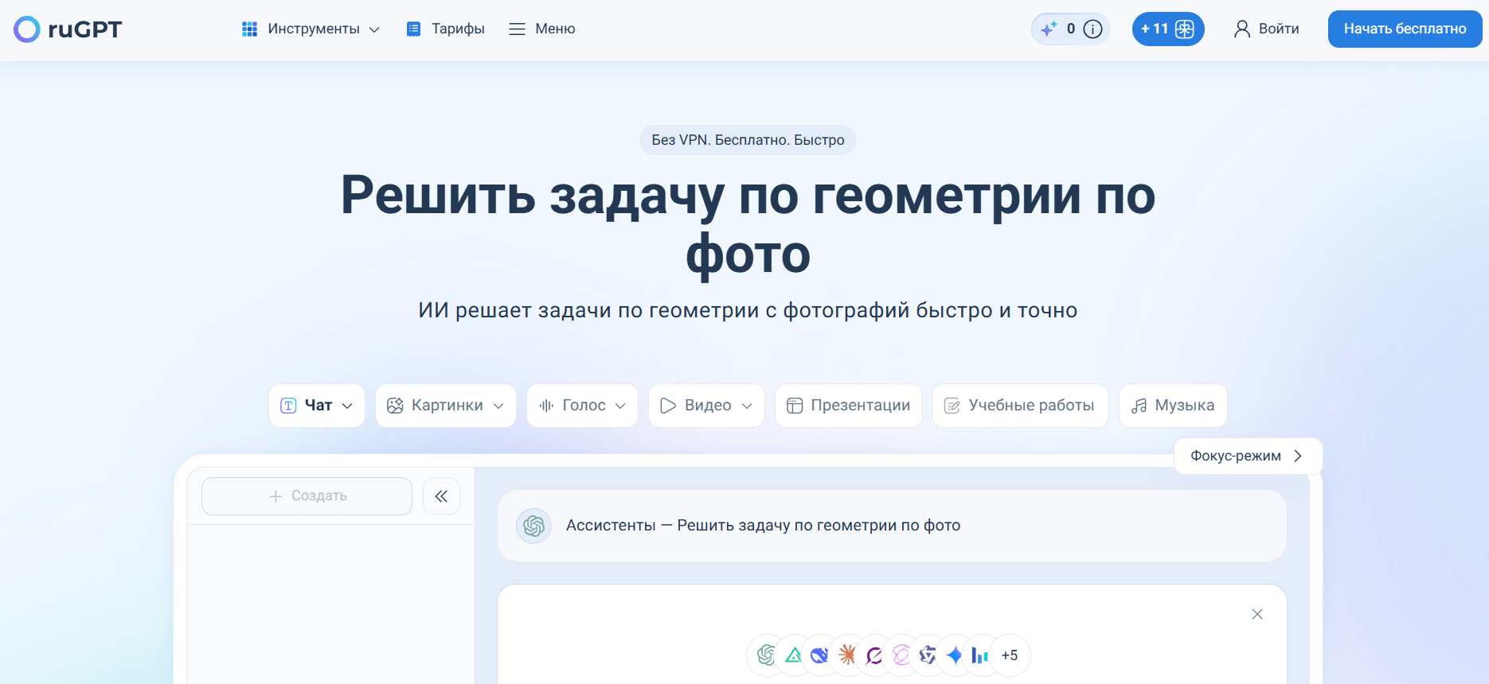The width and height of the screenshot is (1489, 684).
Task: Open the hamburger Меню
Action: pyautogui.click(x=542, y=29)
